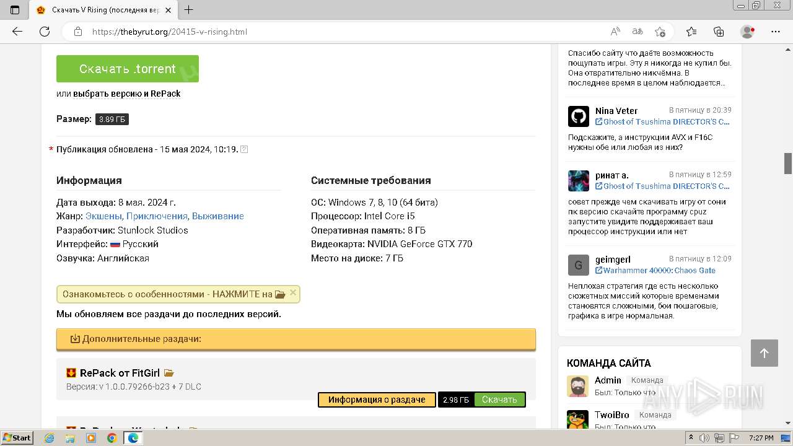Download the .torrent file with green button
Image resolution: width=793 pixels, height=446 pixels.
coord(128,69)
